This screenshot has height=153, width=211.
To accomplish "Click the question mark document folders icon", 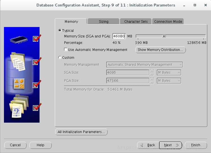I will coord(19,106).
